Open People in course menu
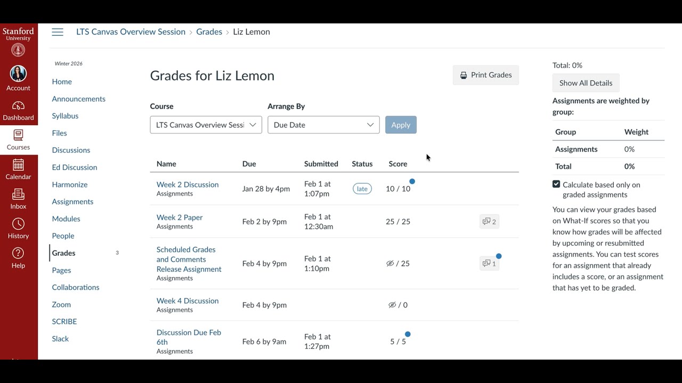 point(63,236)
